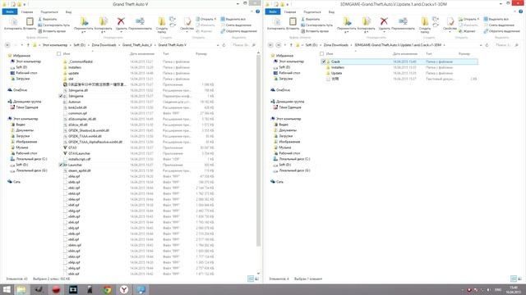Switch to large icons view in right window
This screenshot has height=295, width=526.
[519, 279]
